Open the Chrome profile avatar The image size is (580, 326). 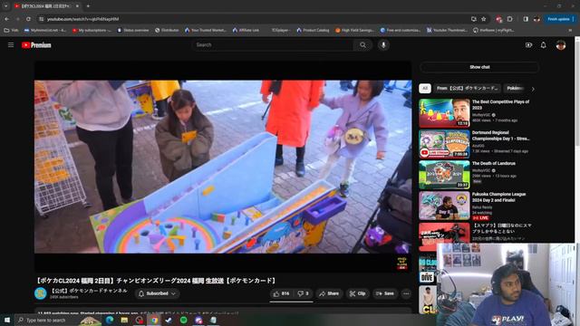(536, 19)
